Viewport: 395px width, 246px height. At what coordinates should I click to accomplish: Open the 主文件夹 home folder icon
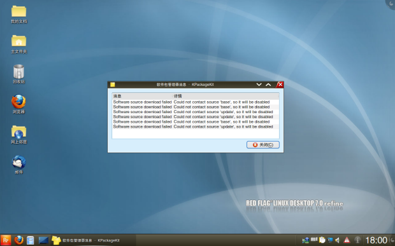(18, 44)
